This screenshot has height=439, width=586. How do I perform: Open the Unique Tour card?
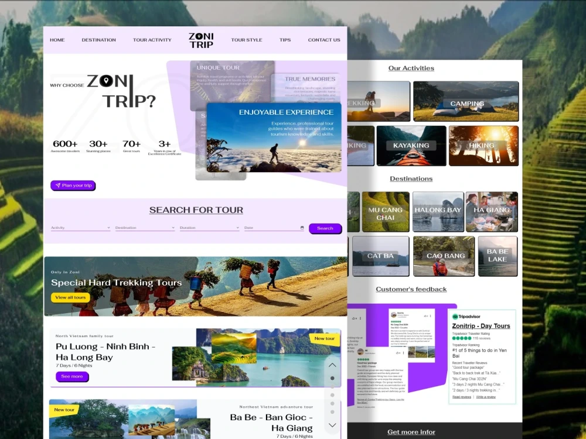[233, 81]
